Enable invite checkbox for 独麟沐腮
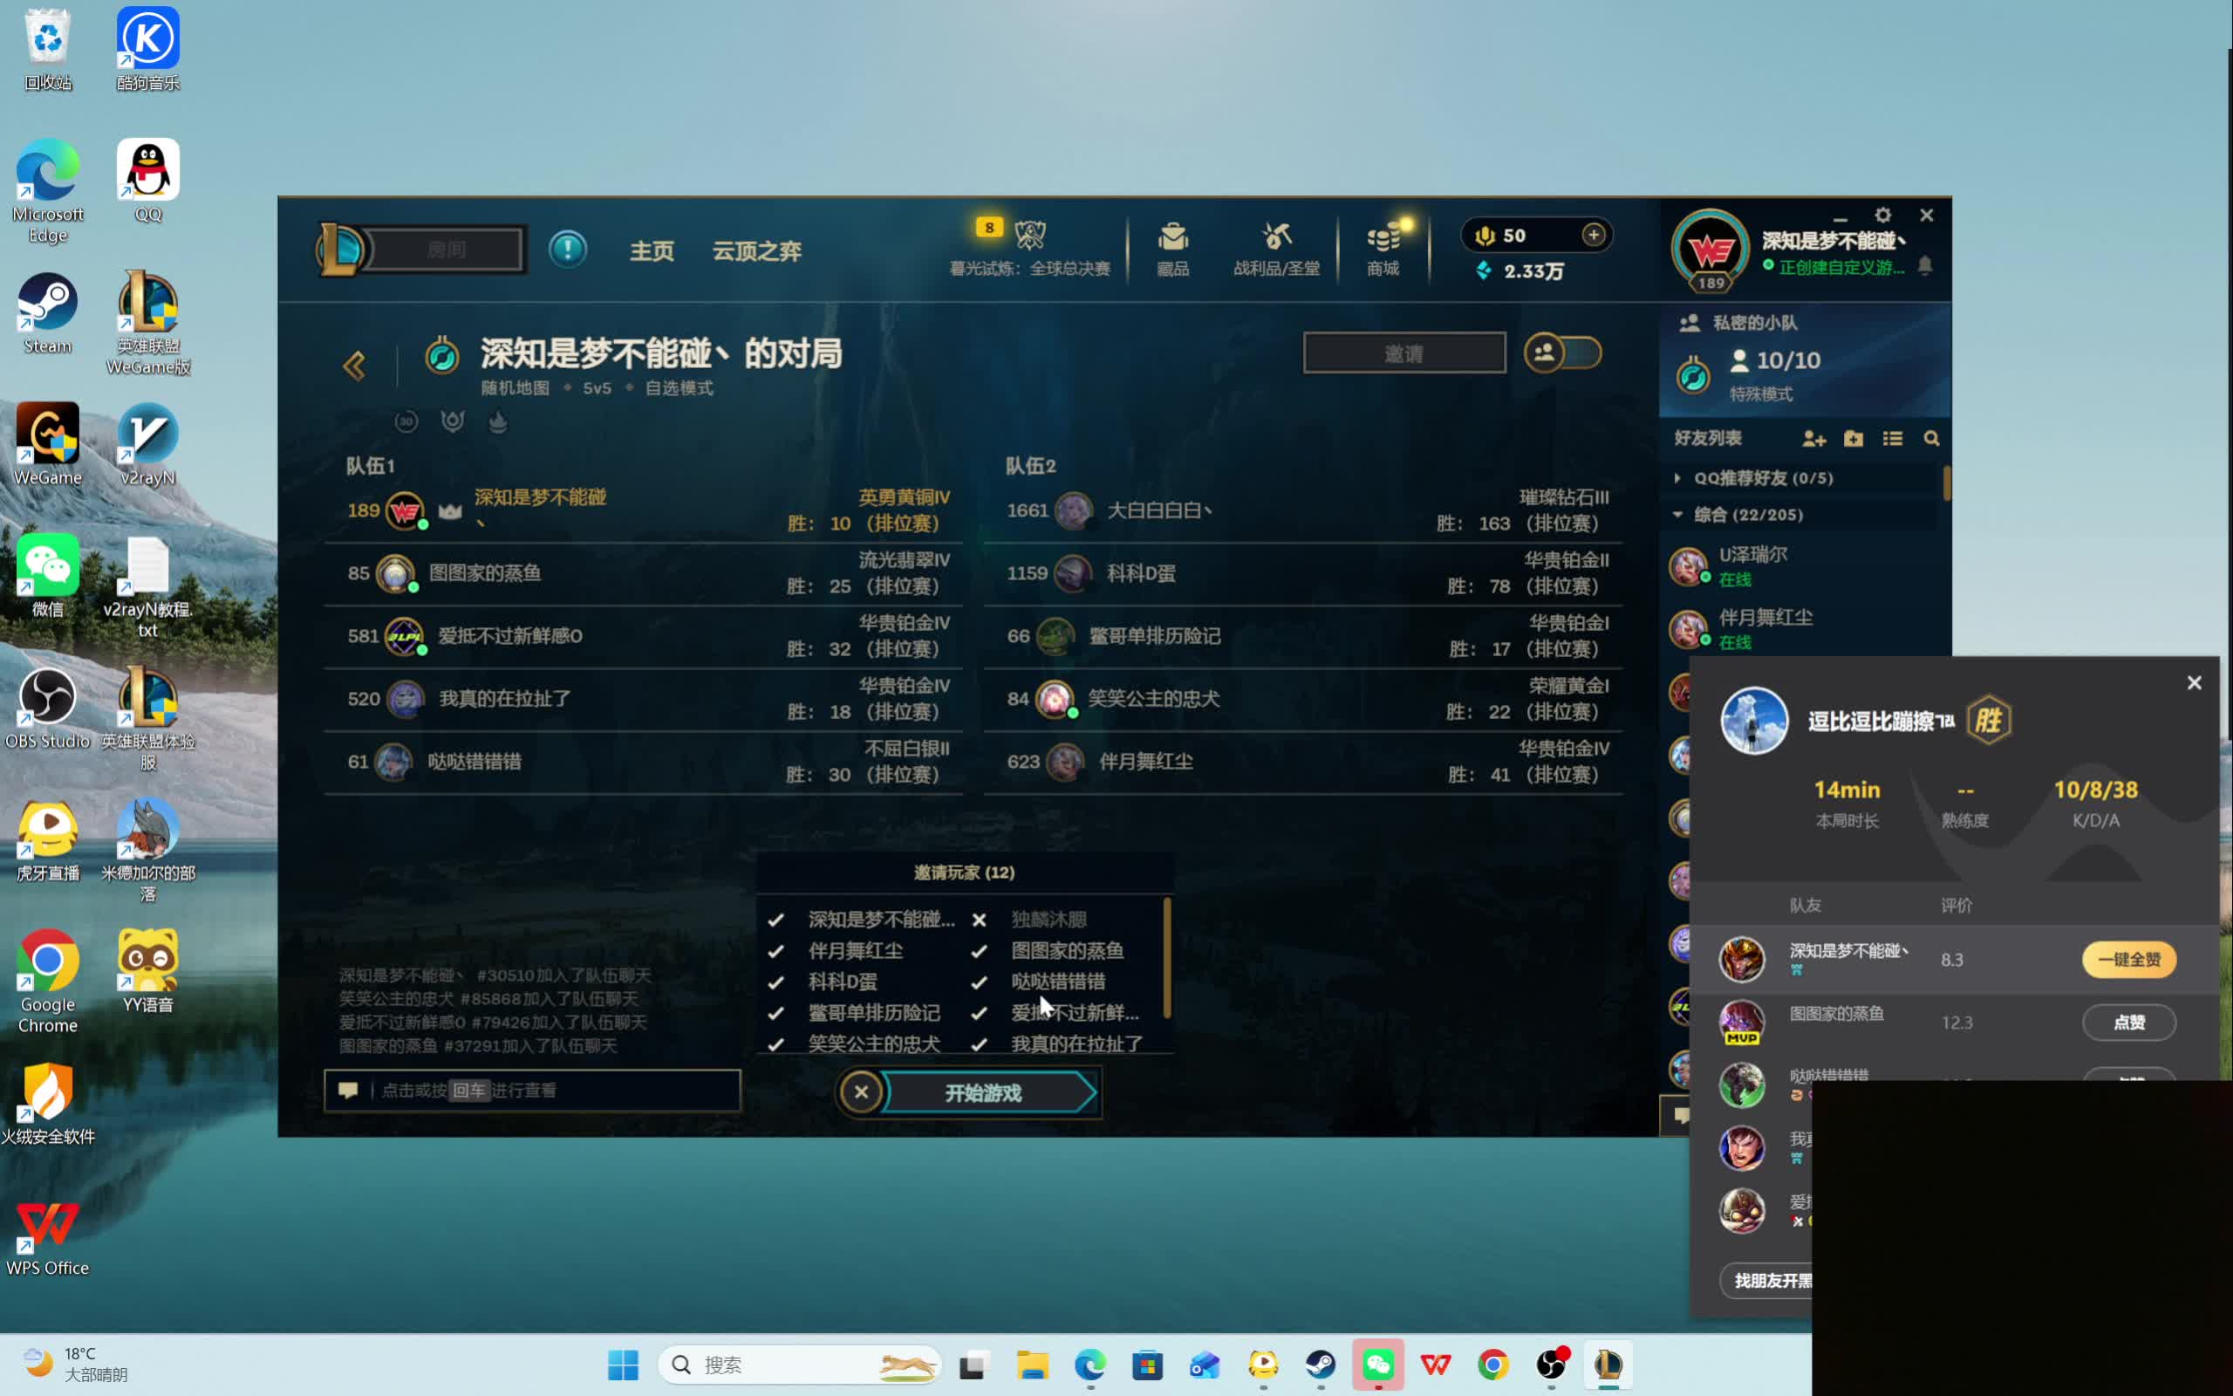Viewport: 2233px width, 1396px height. [980, 920]
